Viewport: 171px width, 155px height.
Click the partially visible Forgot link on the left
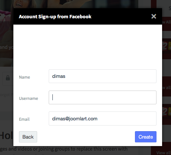[x=7, y=95]
